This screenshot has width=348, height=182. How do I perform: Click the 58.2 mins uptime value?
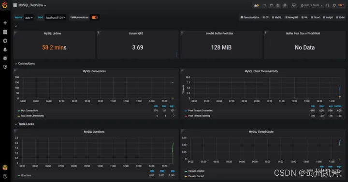54,47
